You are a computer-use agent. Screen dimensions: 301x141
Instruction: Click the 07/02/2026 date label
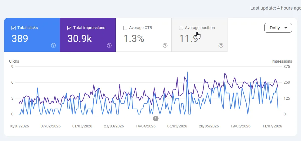(51, 126)
